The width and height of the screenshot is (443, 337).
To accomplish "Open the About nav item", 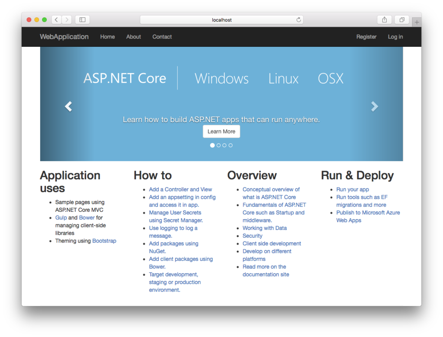I will point(134,37).
